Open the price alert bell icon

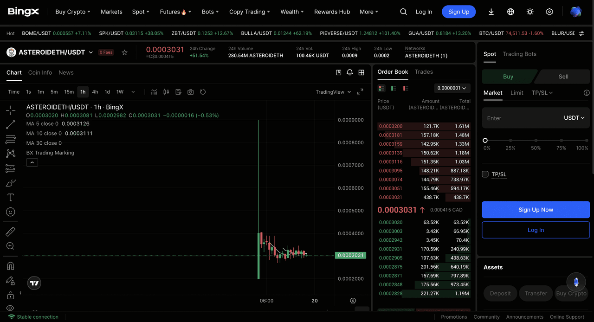(350, 72)
